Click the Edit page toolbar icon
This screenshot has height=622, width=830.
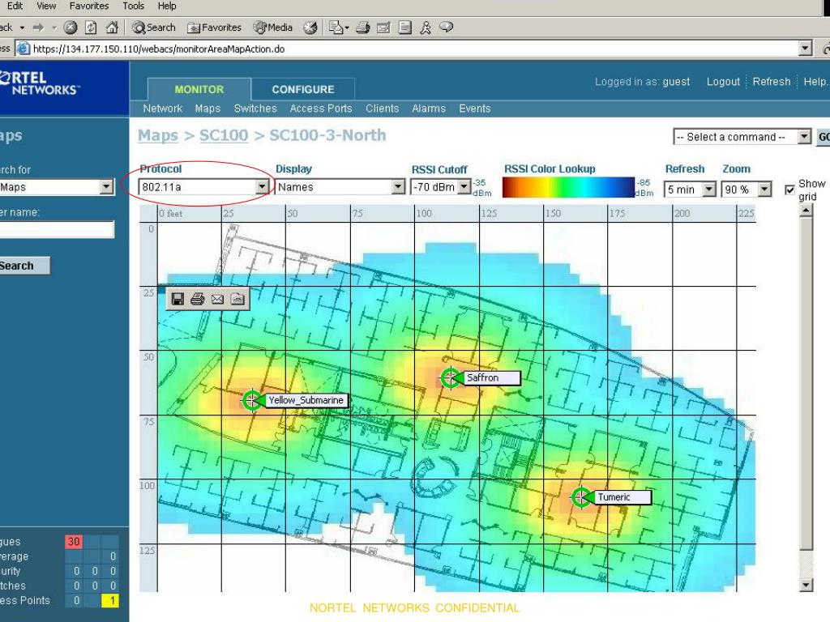[x=383, y=28]
